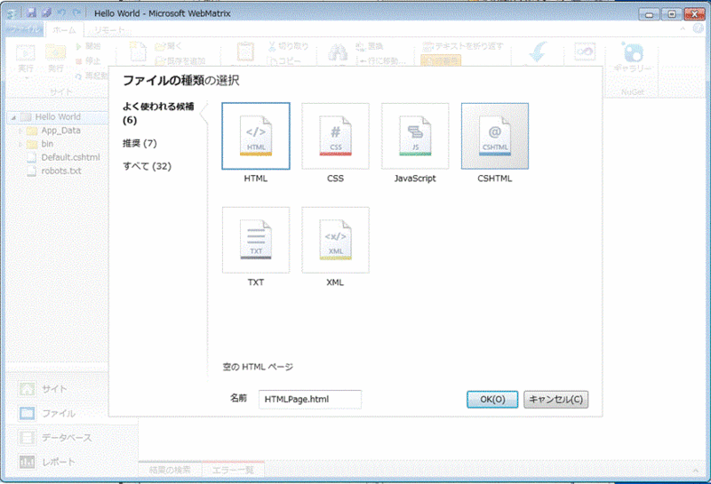Viewport: 711px width, 484px height.
Task: Open the サイト workspace
Action: pos(54,389)
